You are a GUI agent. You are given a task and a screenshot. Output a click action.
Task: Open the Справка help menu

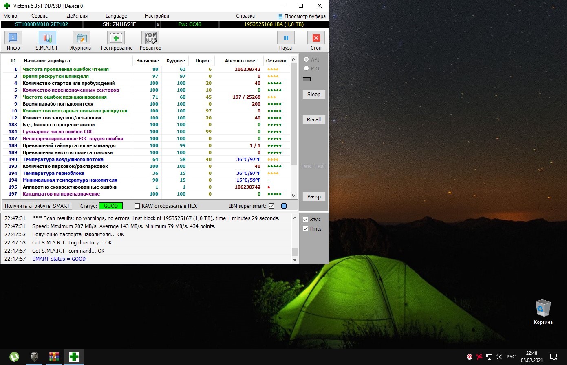[x=245, y=16]
